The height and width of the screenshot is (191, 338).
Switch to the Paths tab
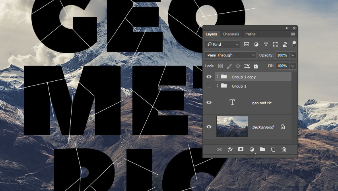[250, 34]
